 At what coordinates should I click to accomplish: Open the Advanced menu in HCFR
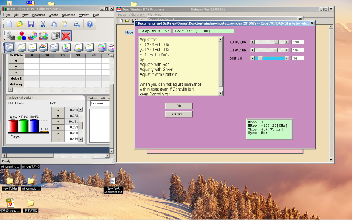point(68,15)
